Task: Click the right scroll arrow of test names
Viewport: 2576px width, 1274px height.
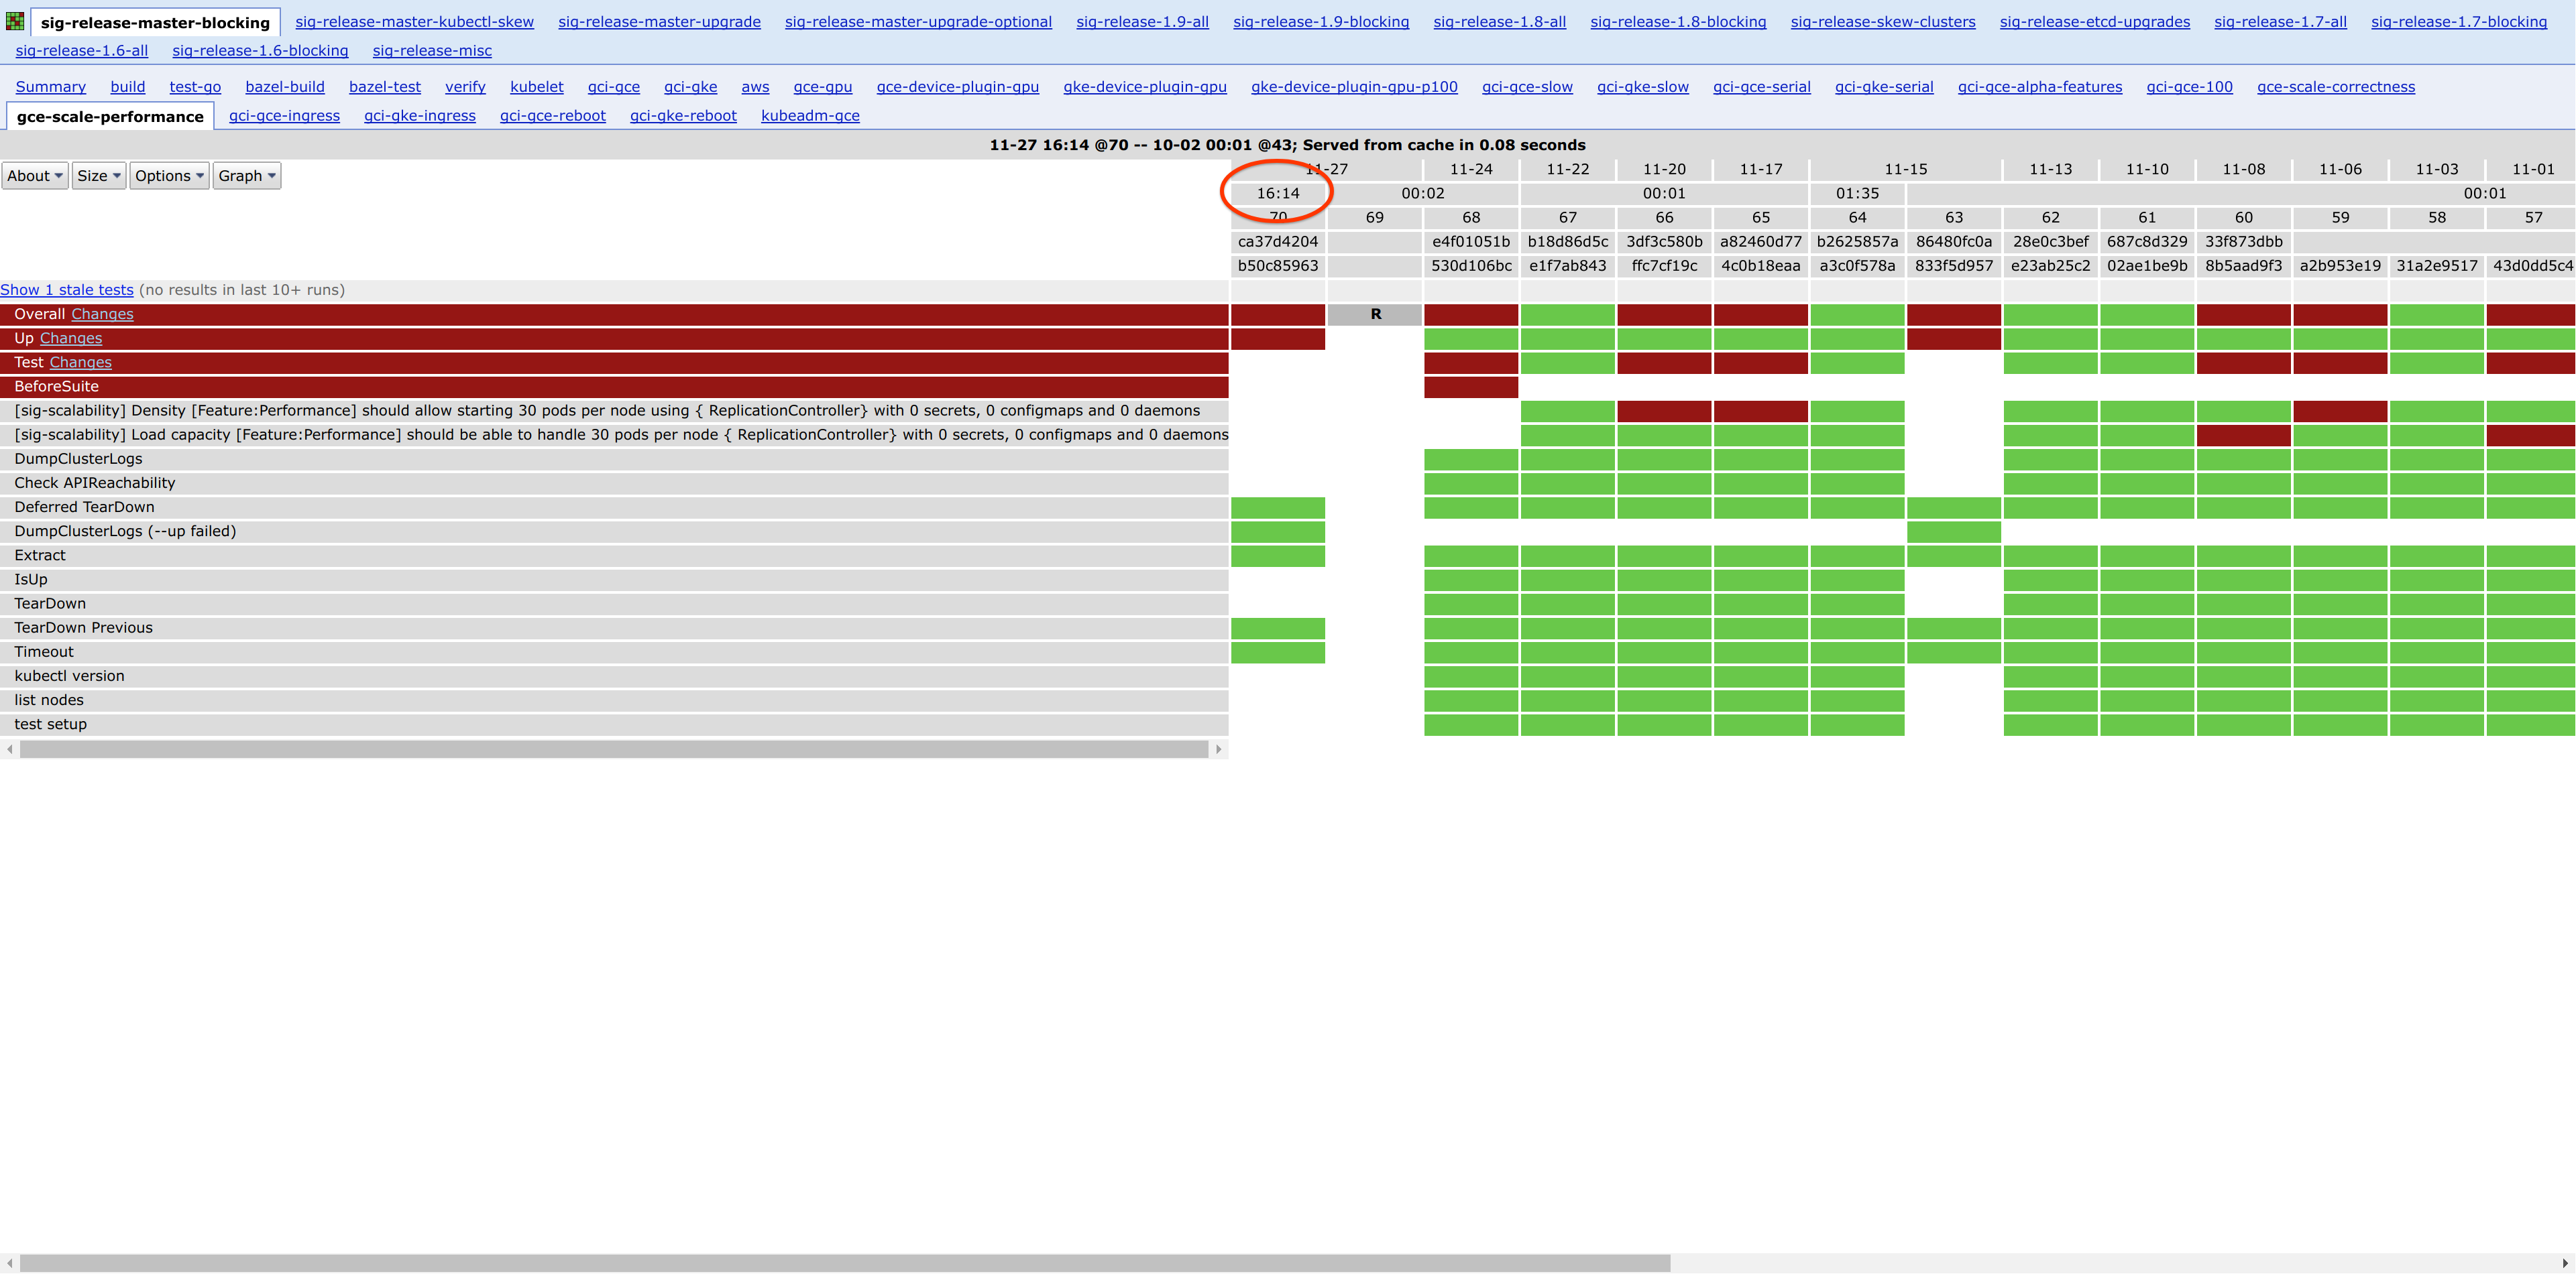Action: coord(1218,749)
